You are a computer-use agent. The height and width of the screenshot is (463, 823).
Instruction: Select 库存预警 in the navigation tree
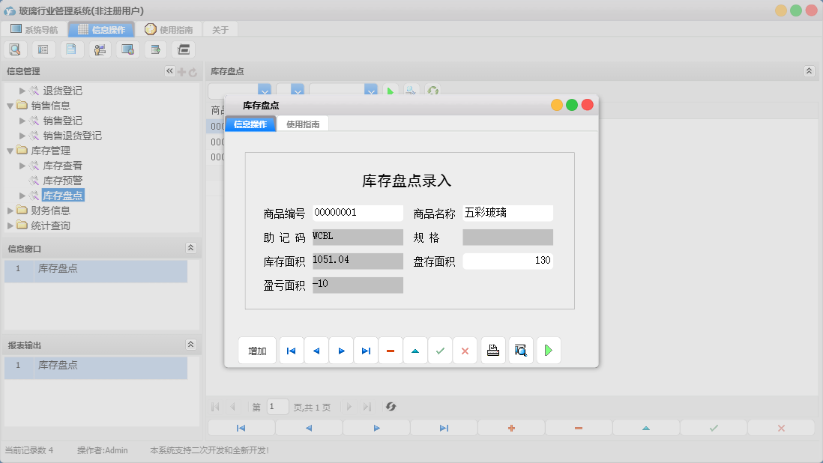64,180
